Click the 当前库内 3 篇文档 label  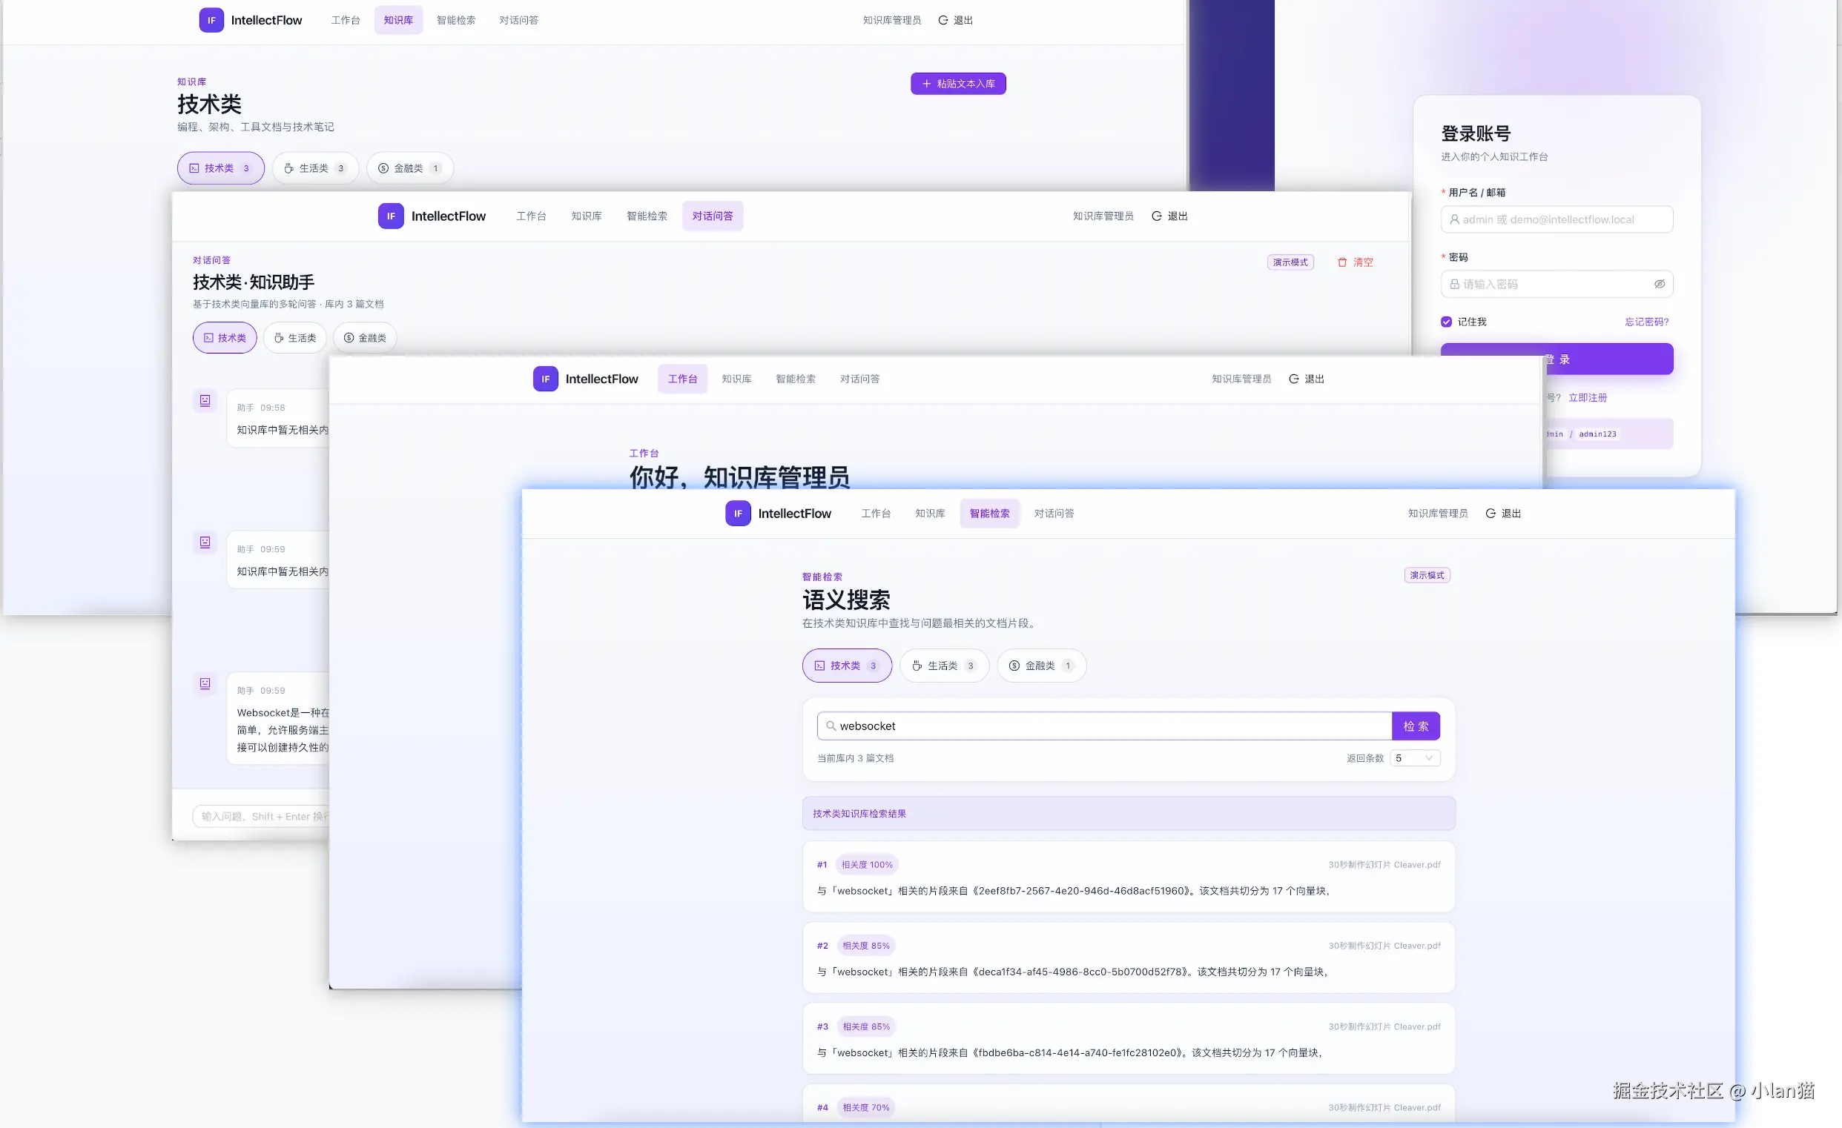[x=855, y=758]
